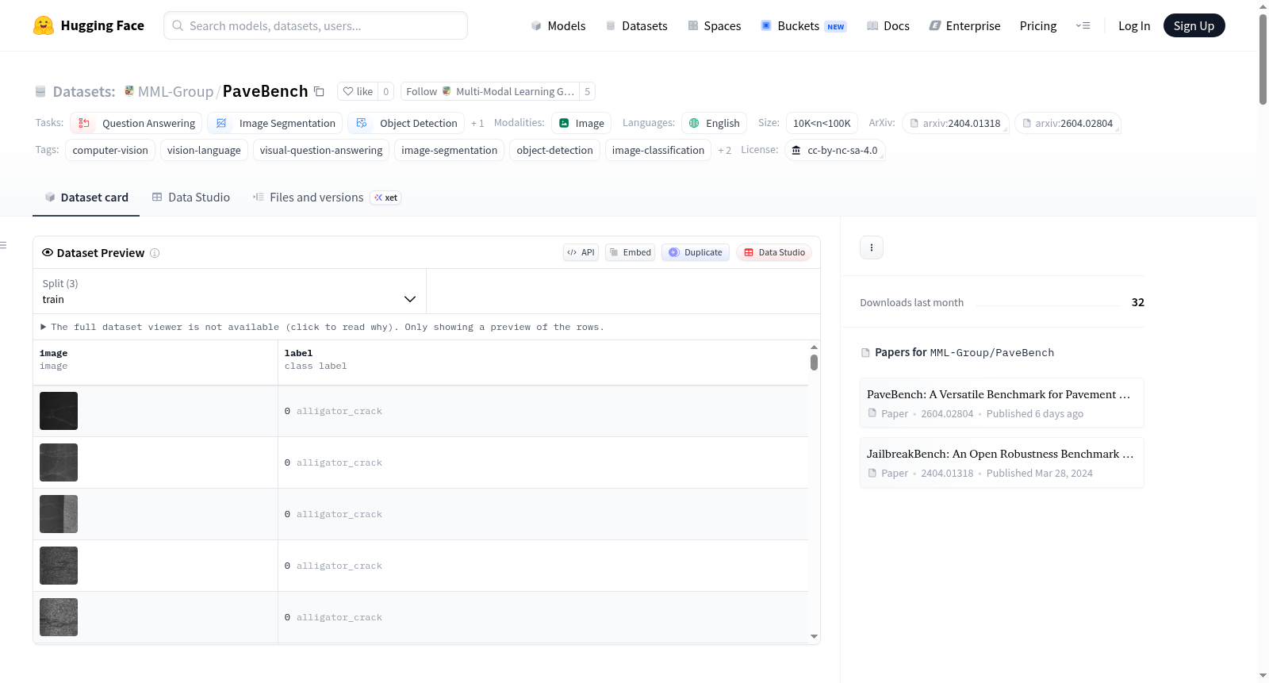
Task: Open the MML-Group organization link
Action: [x=175, y=91]
